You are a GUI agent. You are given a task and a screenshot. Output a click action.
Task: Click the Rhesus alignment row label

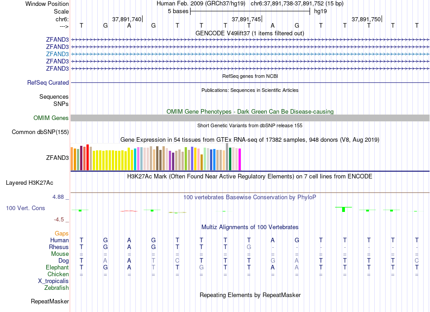point(59,247)
